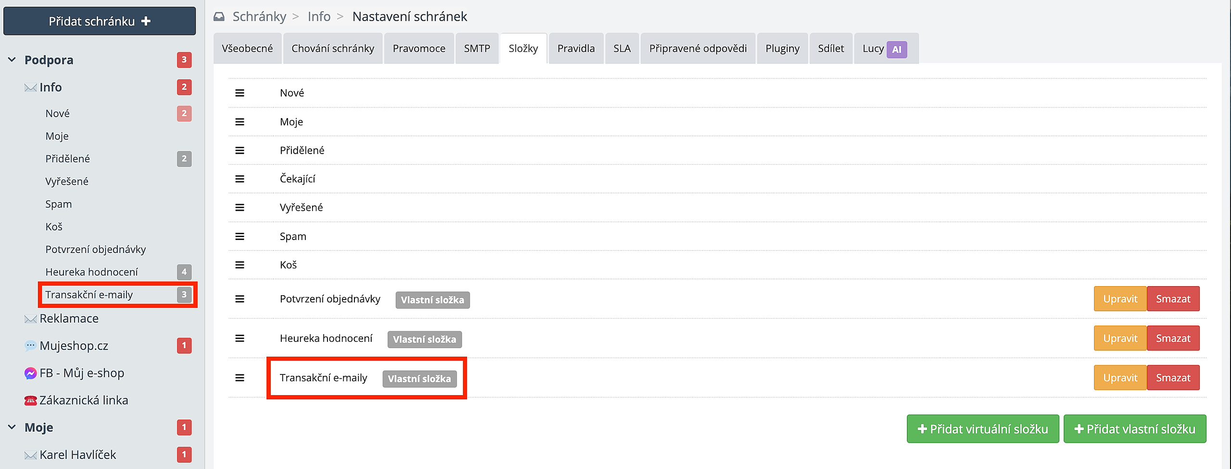The width and height of the screenshot is (1231, 469).
Task: Select the Složky tab
Action: [x=523, y=48]
